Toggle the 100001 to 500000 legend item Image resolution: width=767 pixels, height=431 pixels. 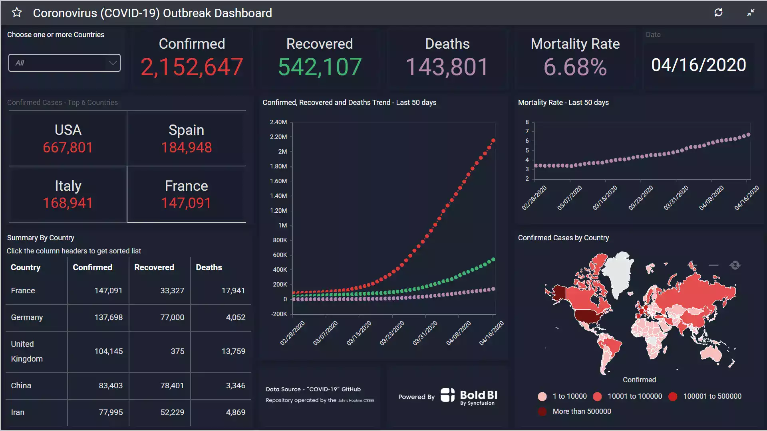tap(706, 396)
